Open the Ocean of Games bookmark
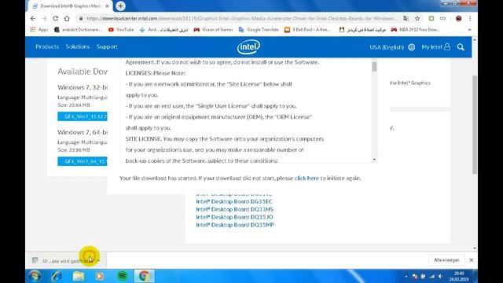The width and height of the screenshot is (503, 283). [x=213, y=30]
